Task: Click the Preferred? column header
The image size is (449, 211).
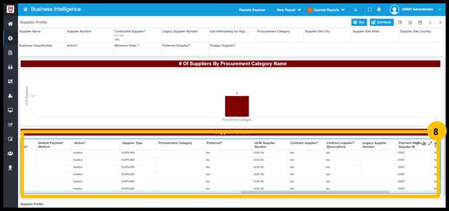Action: tap(228, 145)
